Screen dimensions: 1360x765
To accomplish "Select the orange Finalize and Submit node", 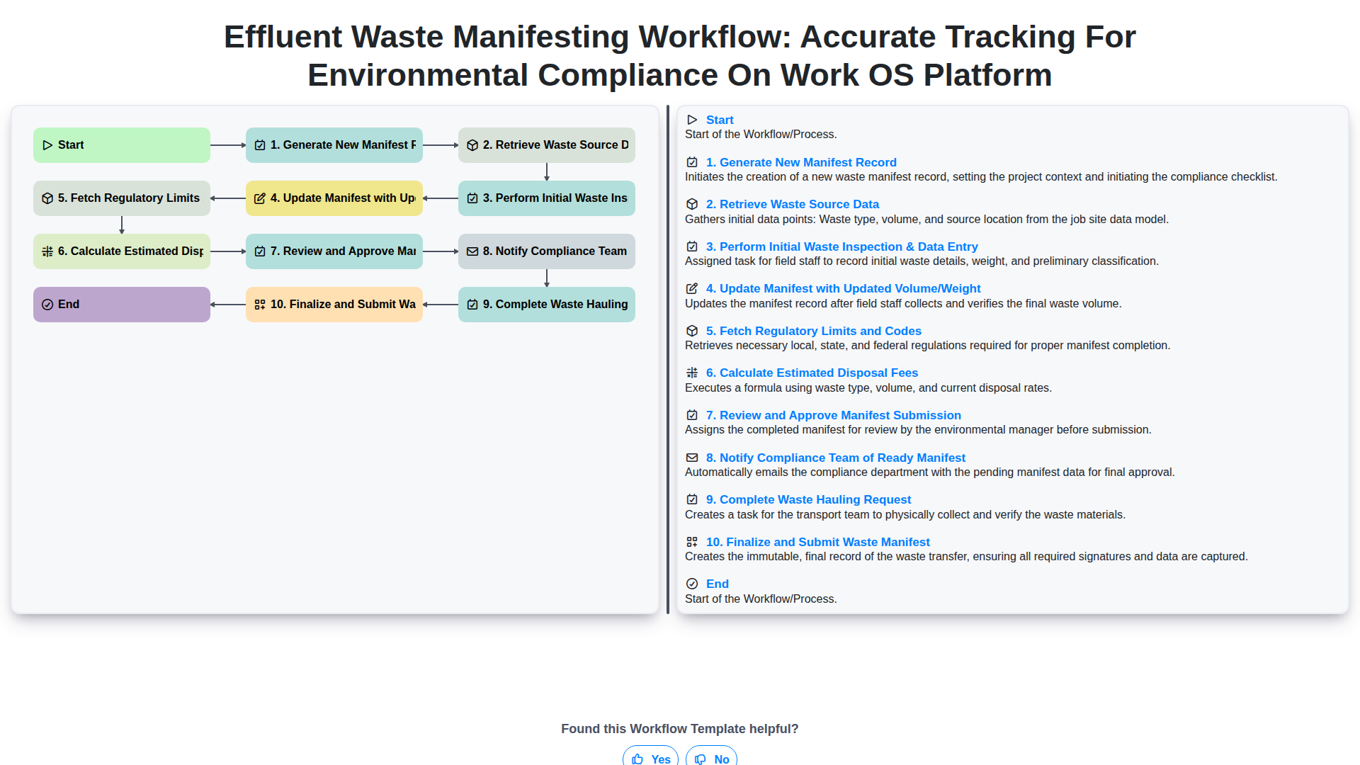I will pos(334,305).
